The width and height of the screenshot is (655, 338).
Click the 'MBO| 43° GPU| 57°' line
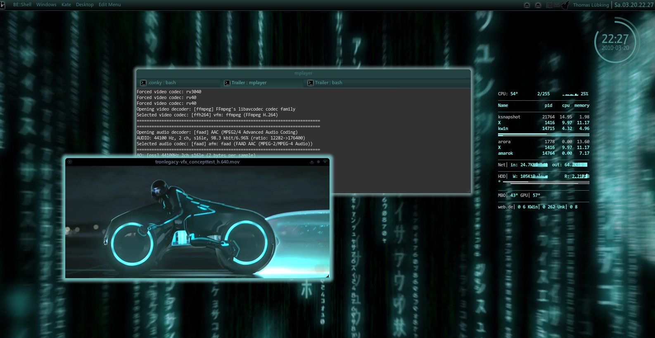click(x=519, y=195)
